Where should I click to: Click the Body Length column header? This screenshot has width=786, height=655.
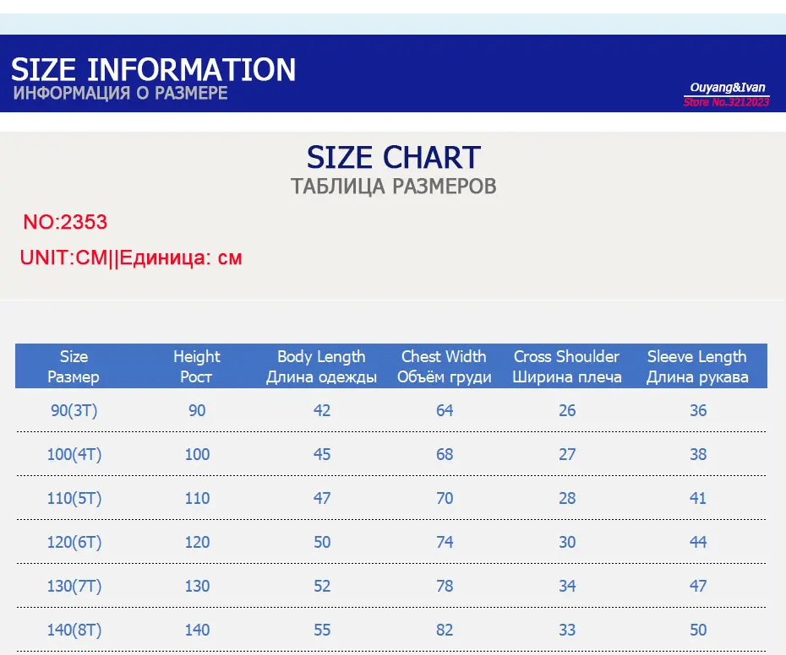pyautogui.click(x=321, y=366)
